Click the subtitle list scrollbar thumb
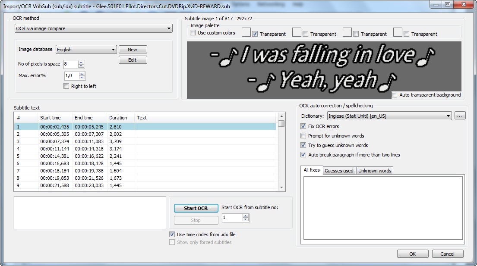The width and height of the screenshot is (477, 266). 281,123
